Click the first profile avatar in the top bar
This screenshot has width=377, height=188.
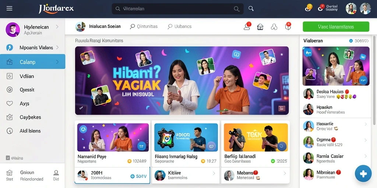(x=351, y=9)
